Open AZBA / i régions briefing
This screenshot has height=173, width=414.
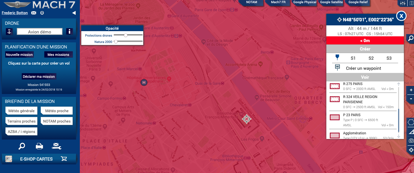pyautogui.click(x=21, y=131)
